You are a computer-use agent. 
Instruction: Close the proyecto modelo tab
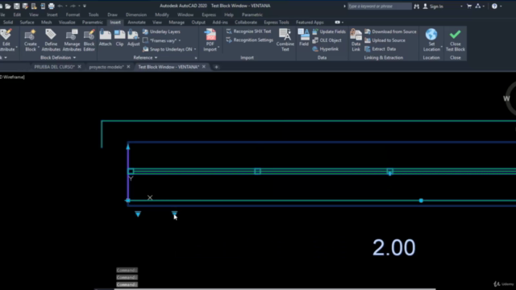click(x=128, y=67)
